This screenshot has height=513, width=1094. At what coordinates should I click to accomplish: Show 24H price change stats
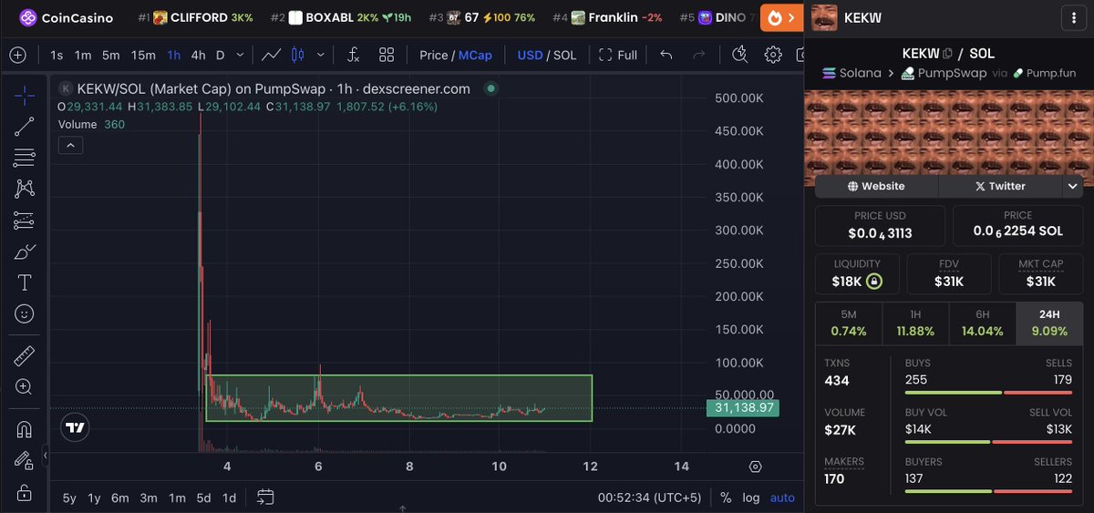(1049, 323)
